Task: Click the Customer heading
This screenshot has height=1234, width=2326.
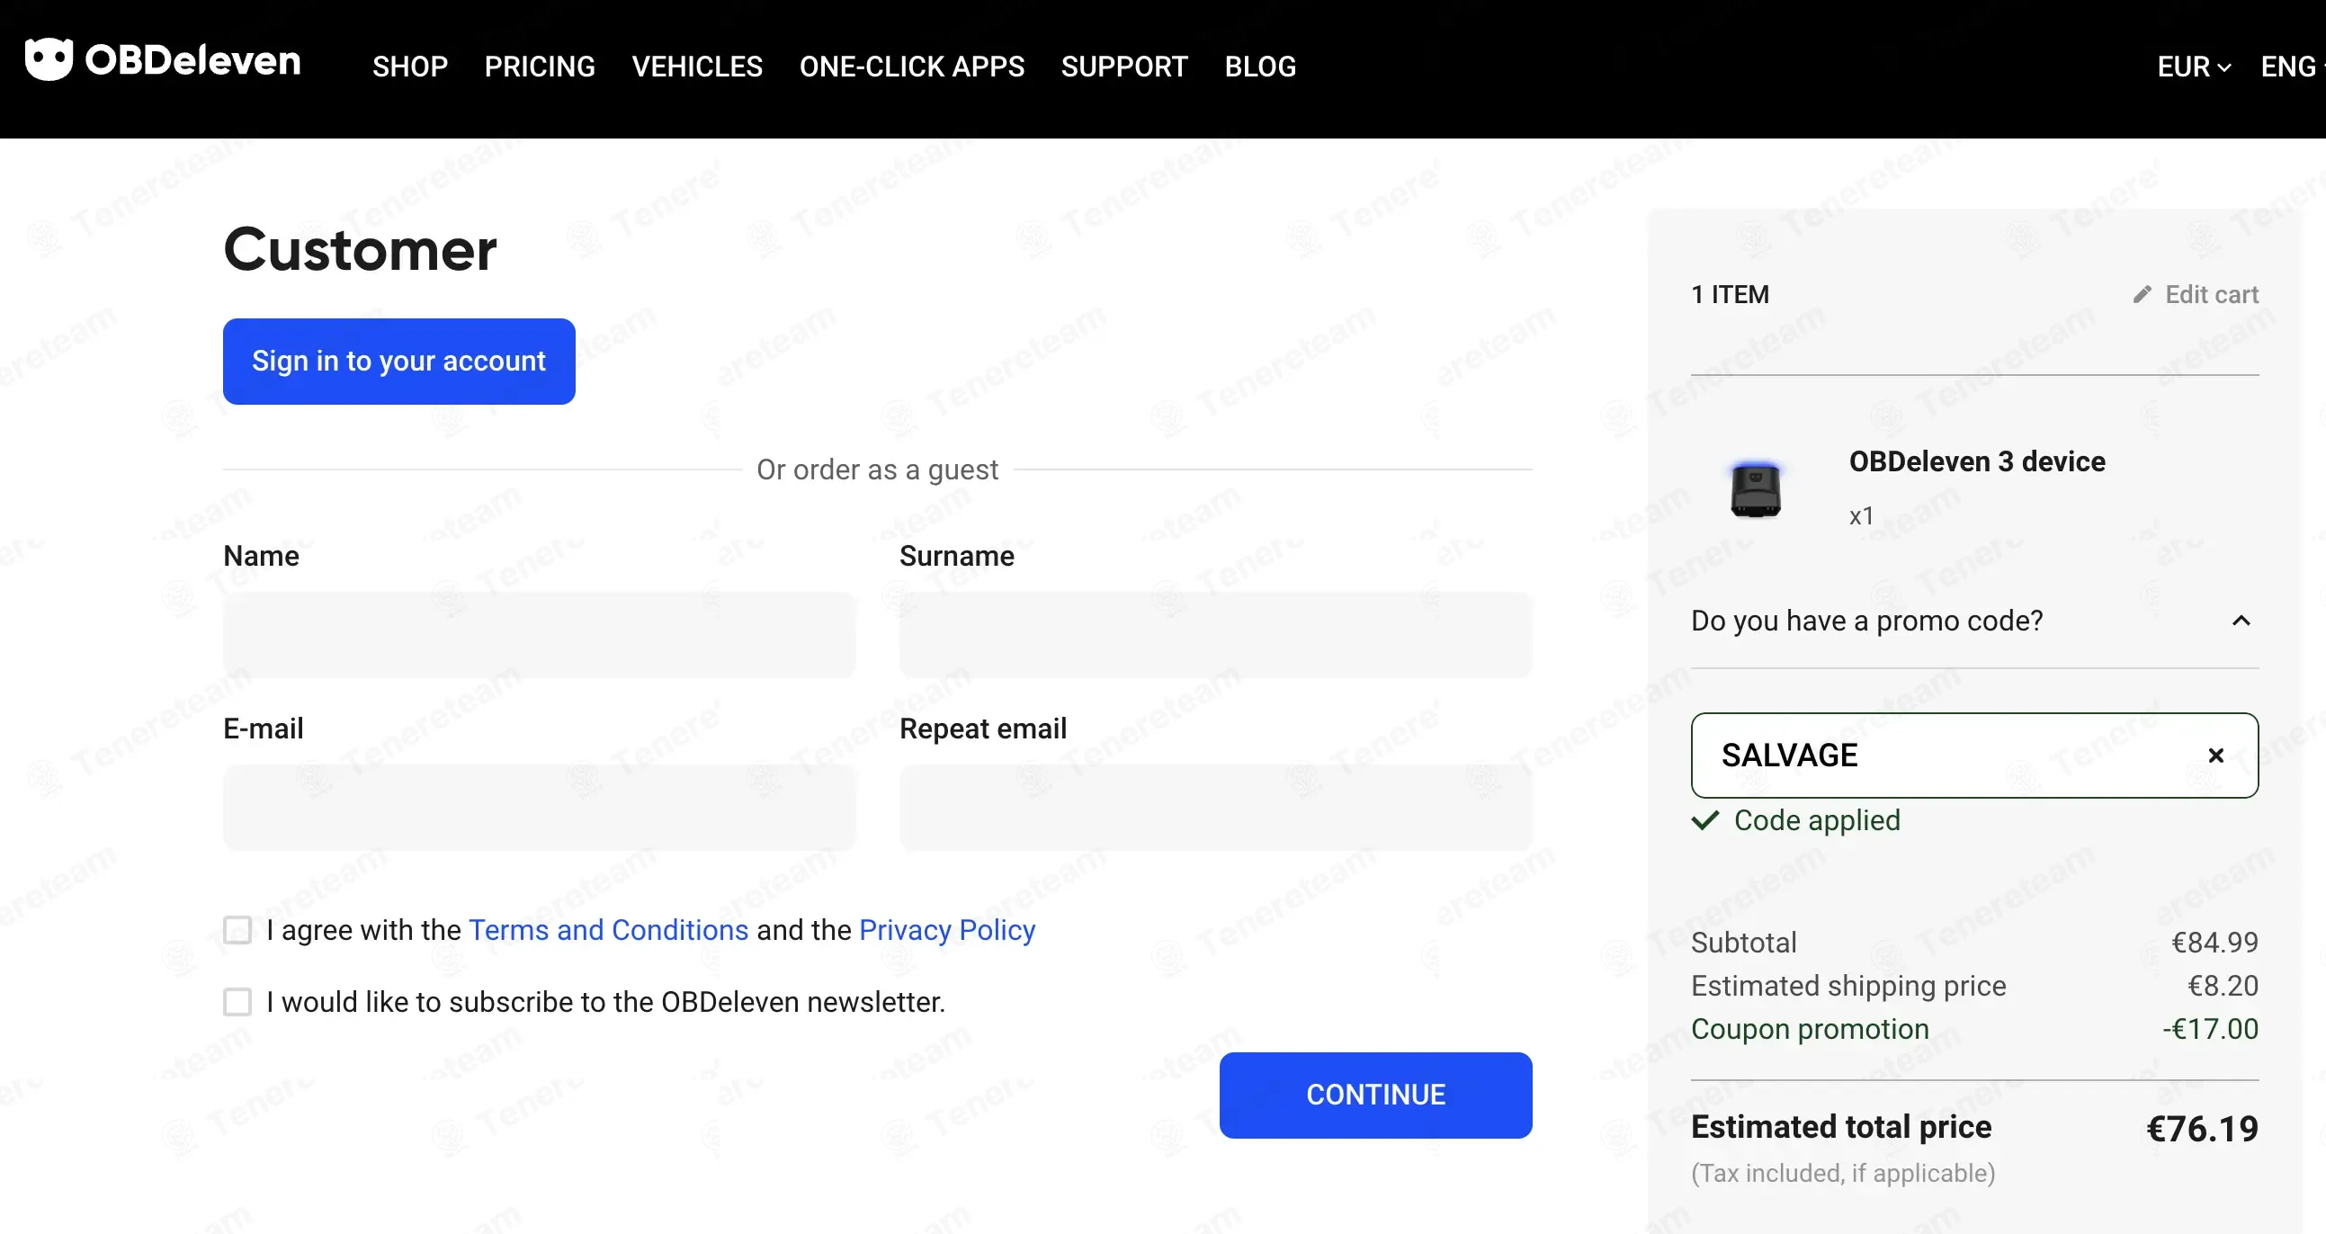Action: pyautogui.click(x=361, y=249)
